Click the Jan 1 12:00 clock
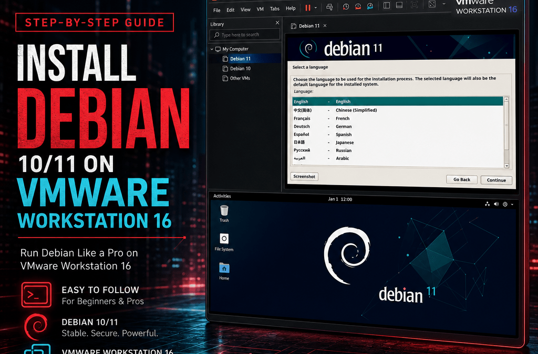Image resolution: width=538 pixels, height=354 pixels. point(340,199)
